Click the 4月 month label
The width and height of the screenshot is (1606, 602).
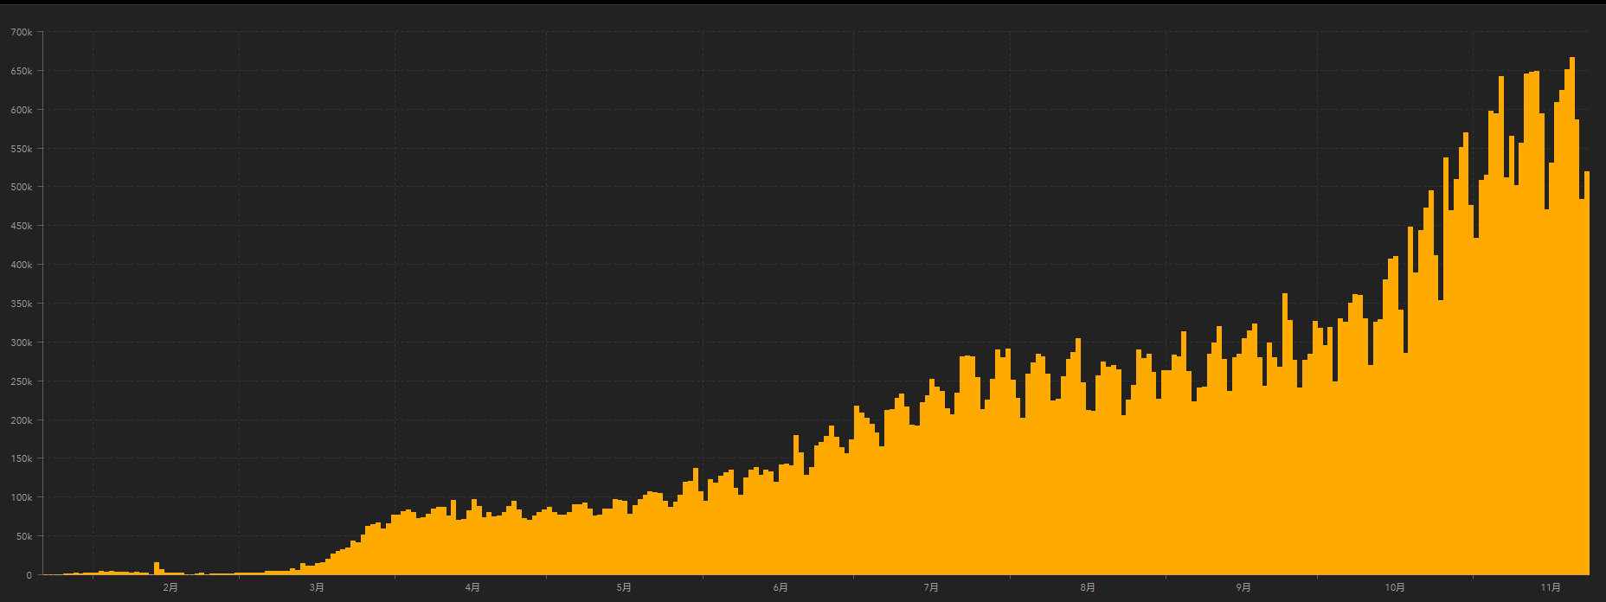pyautogui.click(x=472, y=588)
